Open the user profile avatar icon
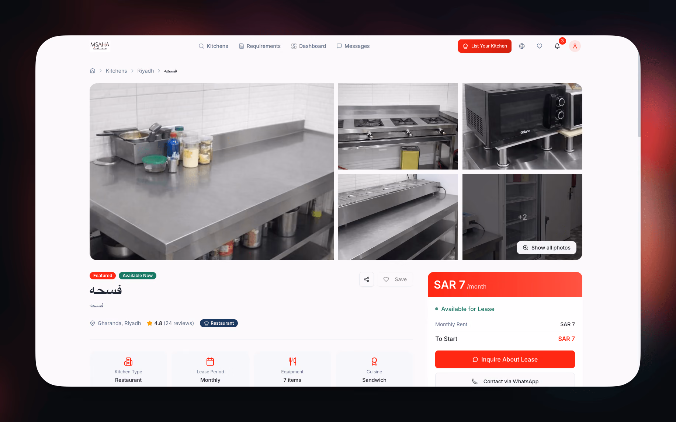 click(575, 46)
